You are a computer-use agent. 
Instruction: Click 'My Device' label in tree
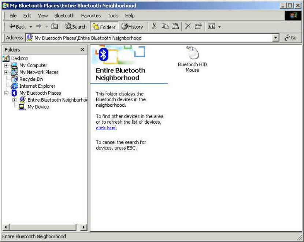38,107
